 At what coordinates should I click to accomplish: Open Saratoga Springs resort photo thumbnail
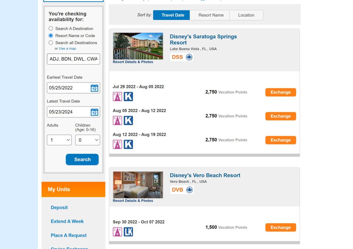138,46
